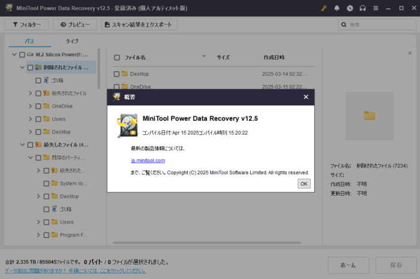Click the System Vo... folder icon
Image resolution: width=420 pixels, height=279 pixels.
pos(55,183)
